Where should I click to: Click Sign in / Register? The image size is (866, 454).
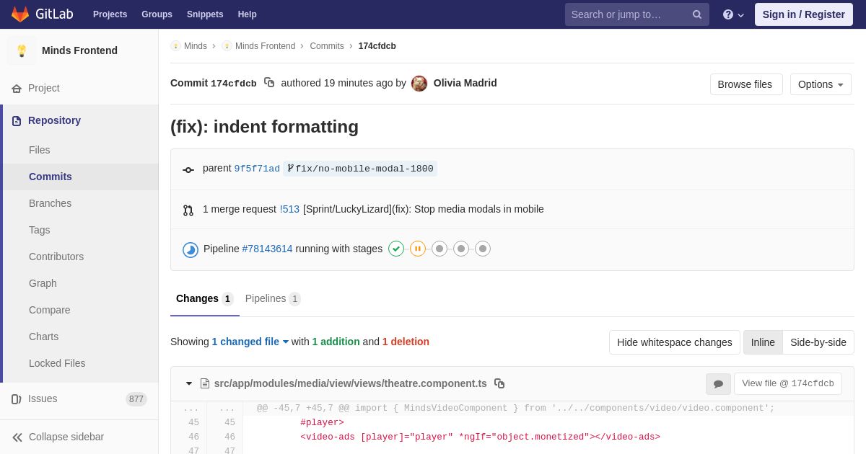[804, 14]
